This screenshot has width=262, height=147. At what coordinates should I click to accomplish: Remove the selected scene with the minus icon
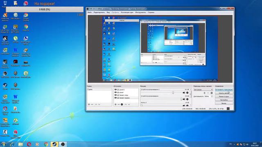pyautogui.click(x=92, y=105)
